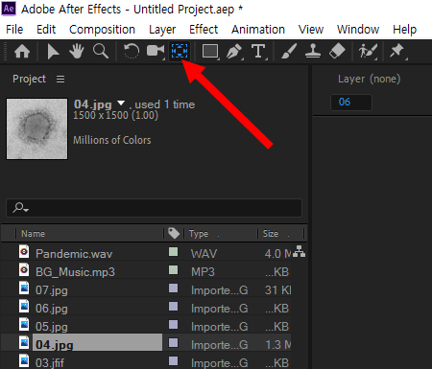432x369 pixels.
Task: Click the 03.jfif image file icon
Action: tap(24, 360)
